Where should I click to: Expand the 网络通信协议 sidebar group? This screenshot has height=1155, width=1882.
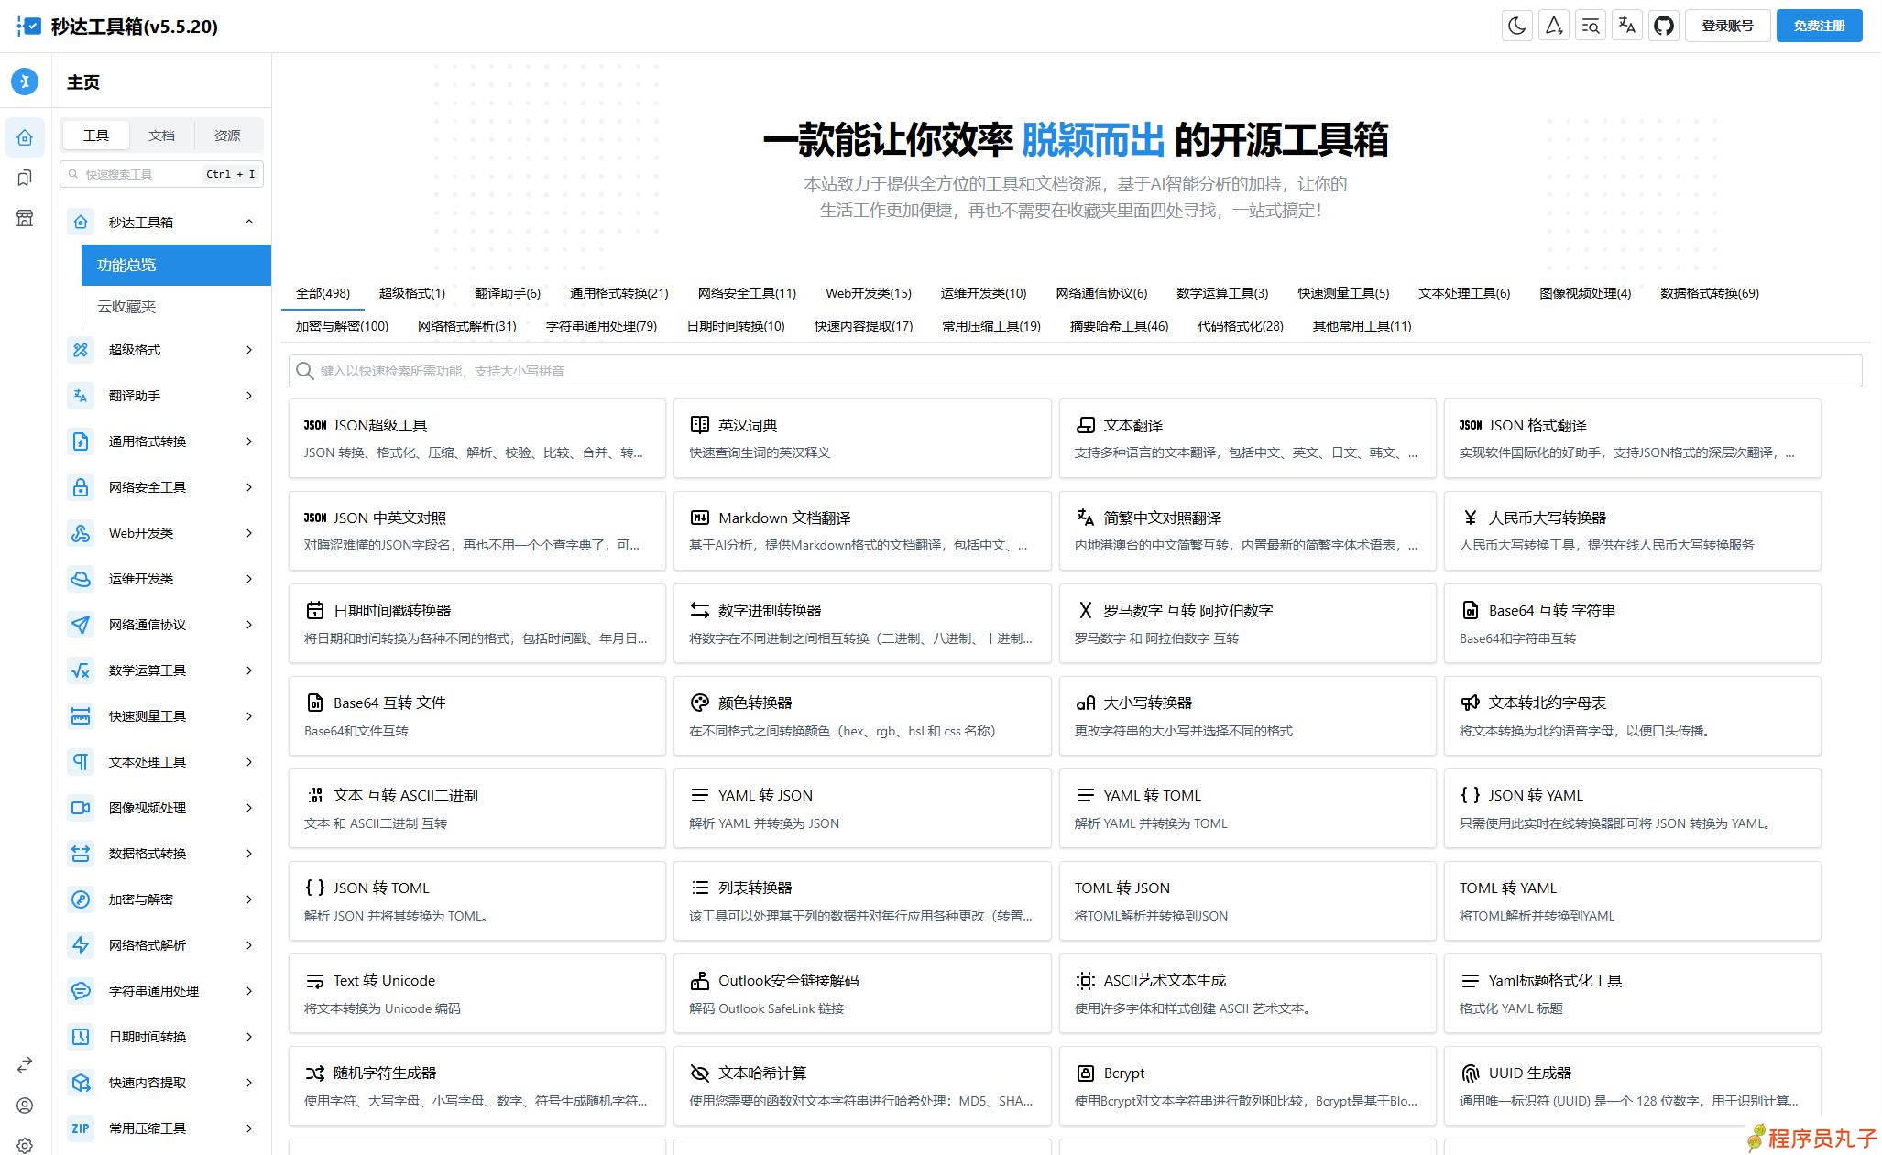pos(161,625)
